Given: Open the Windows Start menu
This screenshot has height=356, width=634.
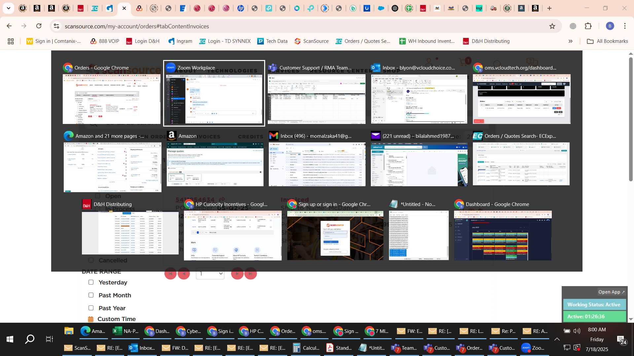Looking at the screenshot, I should point(10,339).
